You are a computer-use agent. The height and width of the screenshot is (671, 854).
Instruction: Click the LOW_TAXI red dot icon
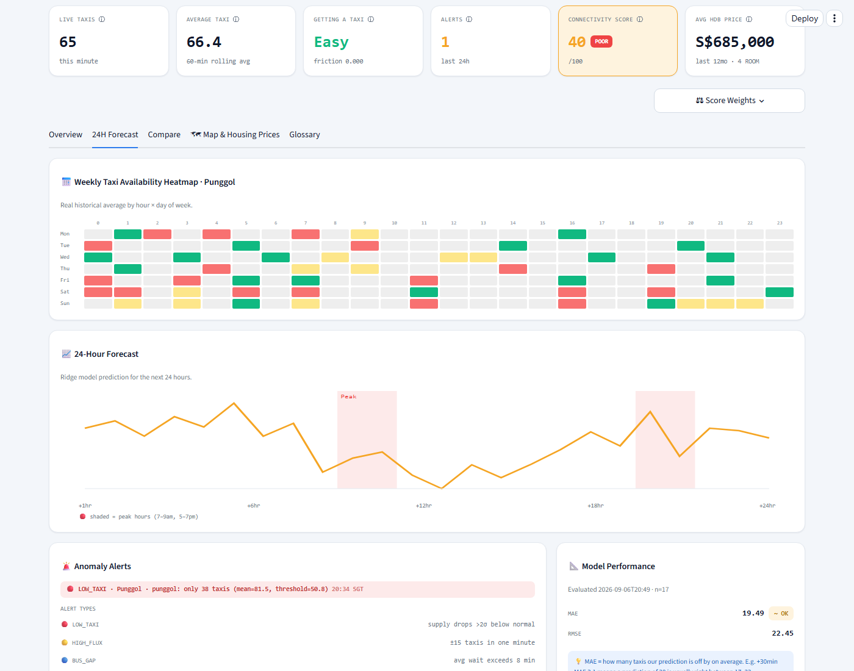(65, 624)
